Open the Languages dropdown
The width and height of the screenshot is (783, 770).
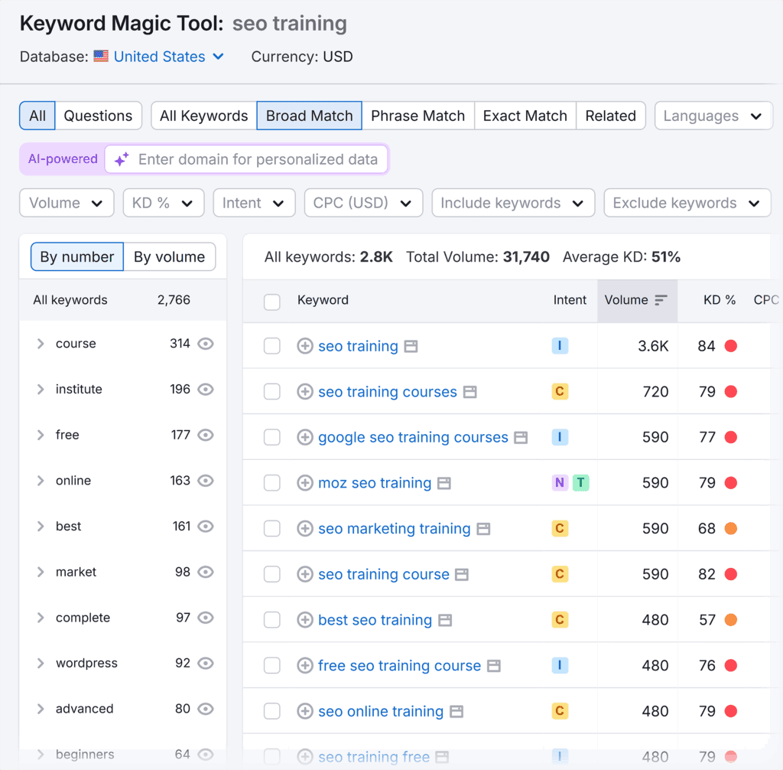coord(713,116)
